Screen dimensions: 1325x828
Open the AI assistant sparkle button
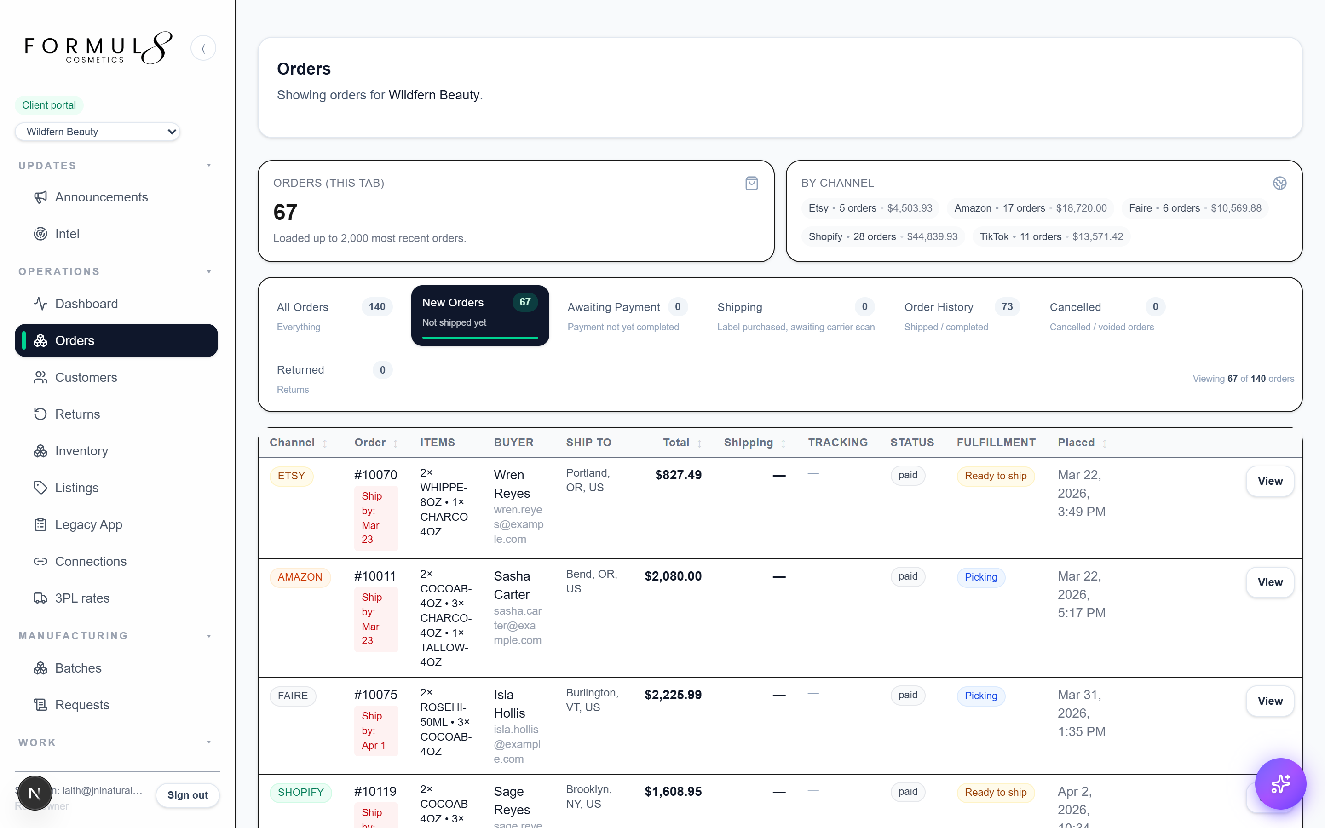(x=1281, y=784)
